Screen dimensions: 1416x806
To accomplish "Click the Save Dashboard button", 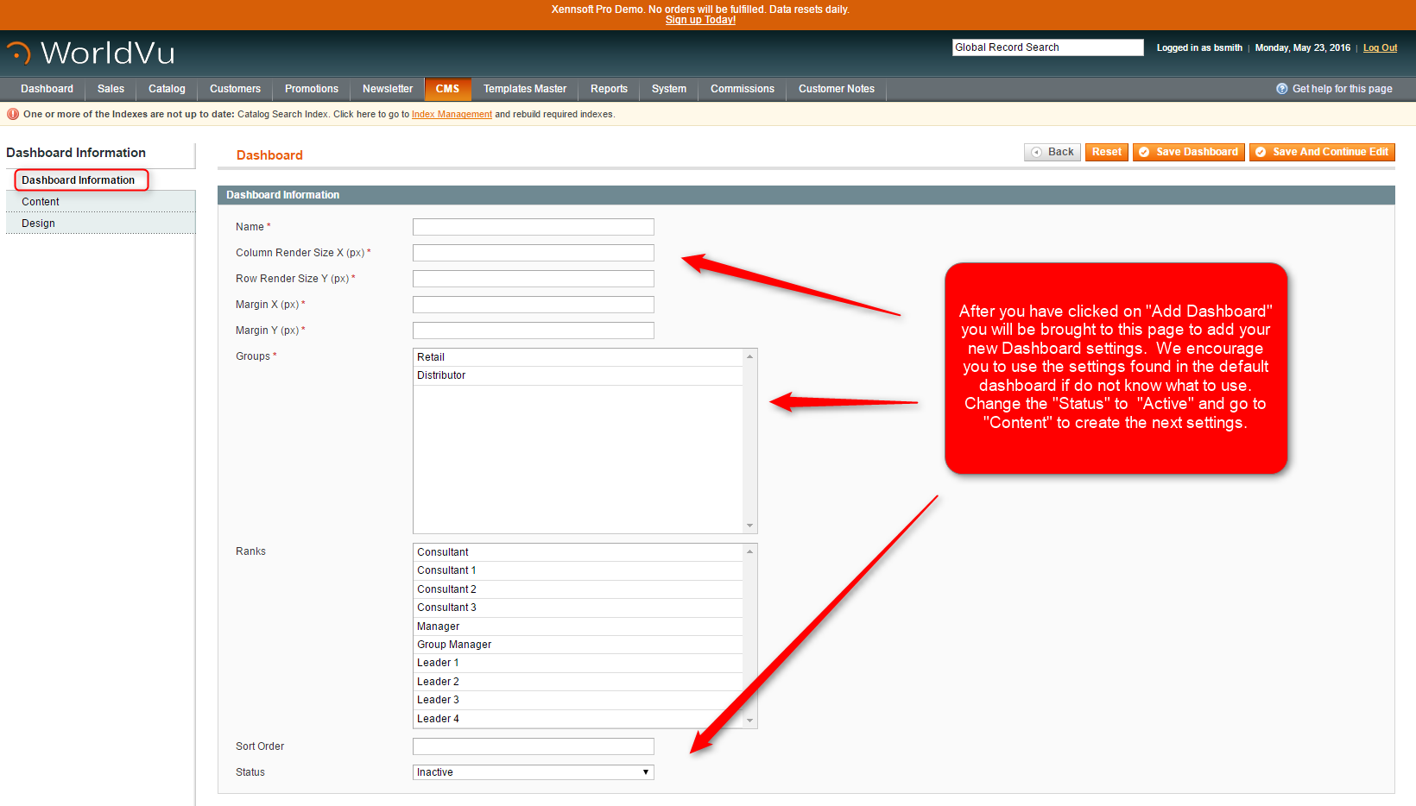I will (x=1188, y=152).
